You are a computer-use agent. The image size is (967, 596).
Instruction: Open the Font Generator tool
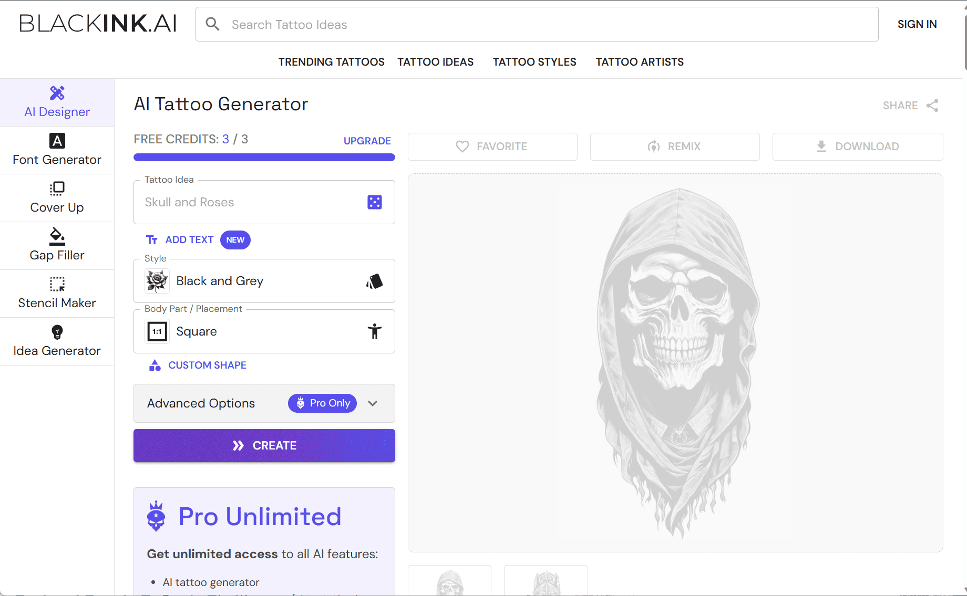(x=57, y=150)
